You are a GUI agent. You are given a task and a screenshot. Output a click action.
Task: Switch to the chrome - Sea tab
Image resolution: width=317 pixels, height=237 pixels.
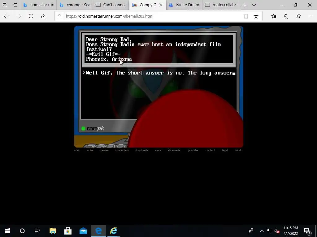pos(75,5)
